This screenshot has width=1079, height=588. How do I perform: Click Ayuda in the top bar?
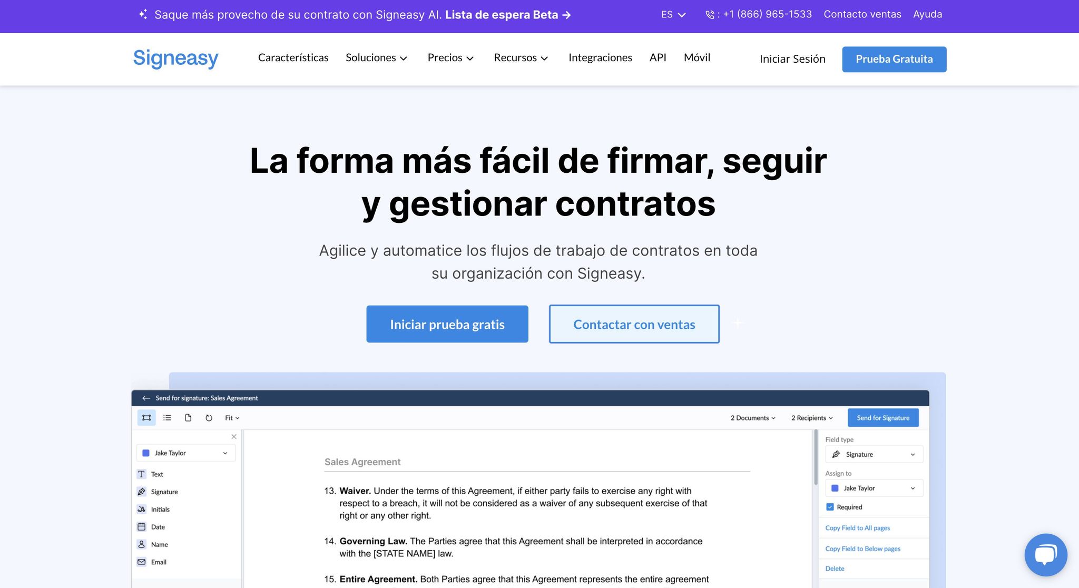tap(927, 14)
